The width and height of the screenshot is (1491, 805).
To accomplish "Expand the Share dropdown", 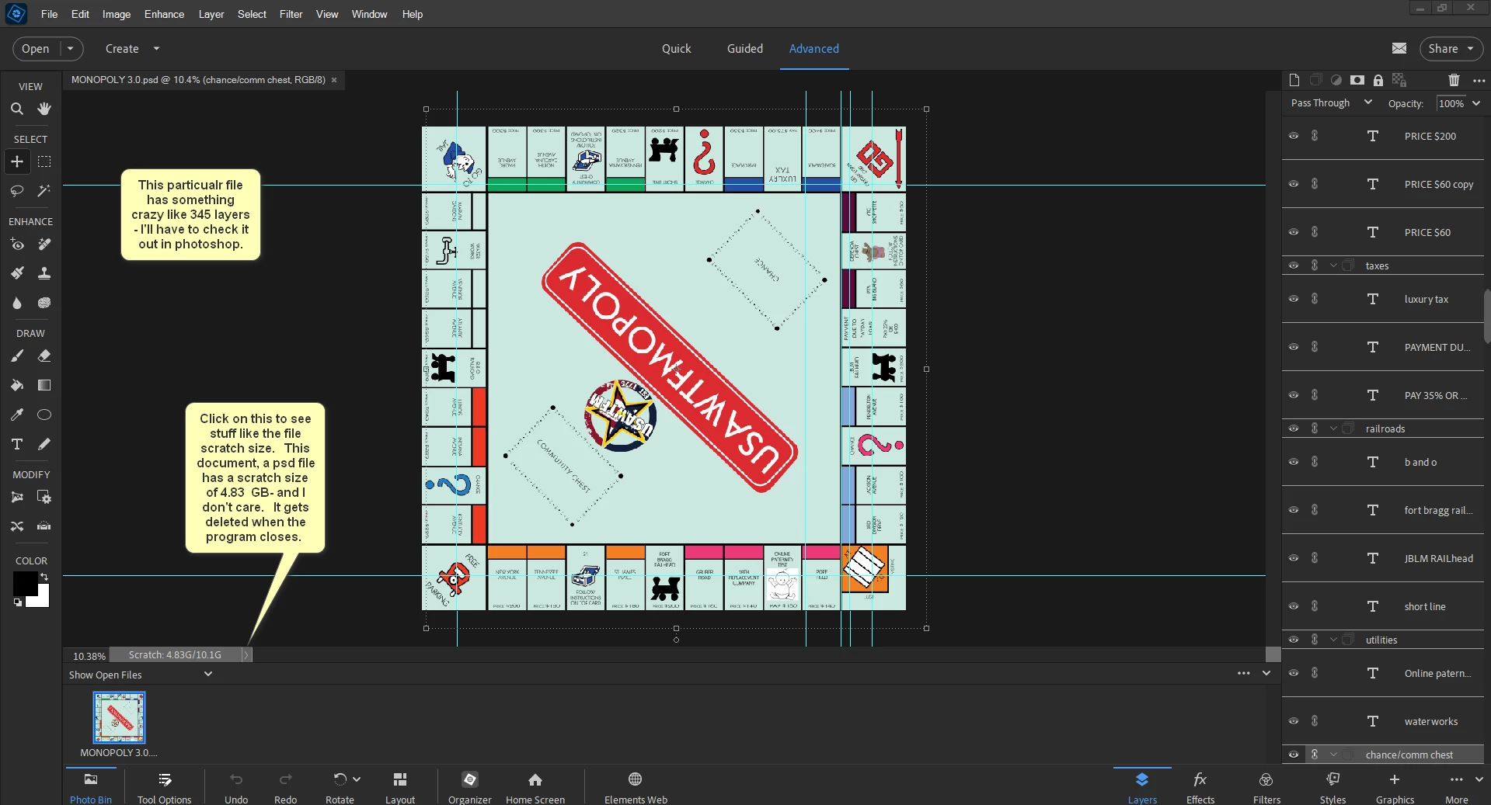I will (1470, 48).
